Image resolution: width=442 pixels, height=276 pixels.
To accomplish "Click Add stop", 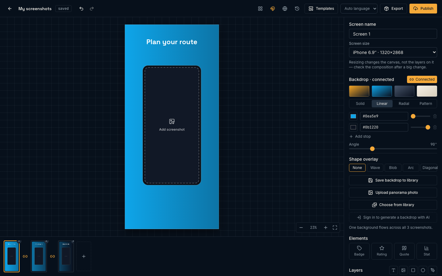I will click(x=360, y=136).
